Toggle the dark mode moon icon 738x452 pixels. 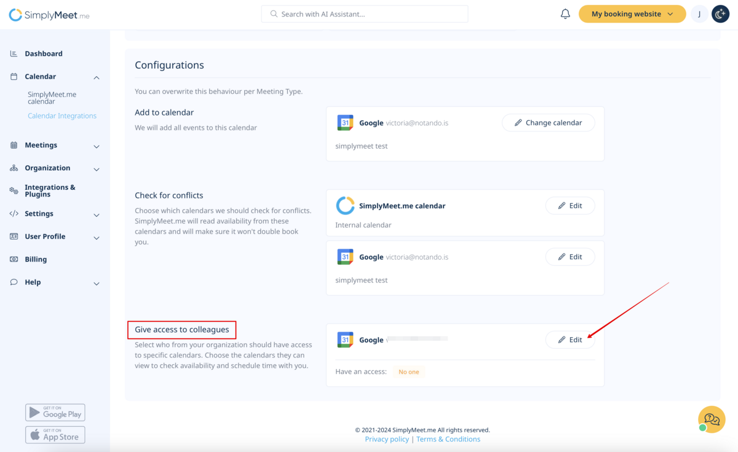[720, 14]
